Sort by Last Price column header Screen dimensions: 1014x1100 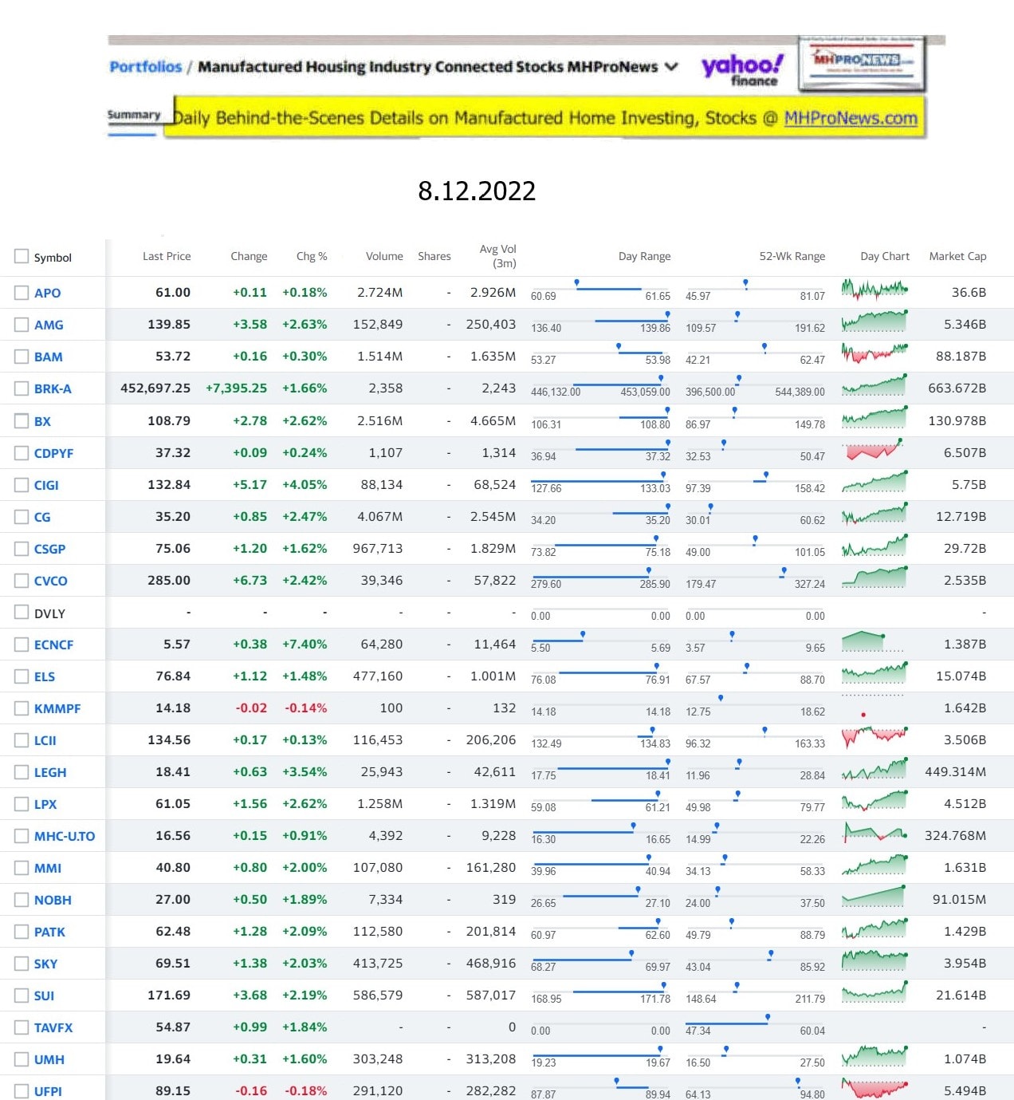point(167,256)
